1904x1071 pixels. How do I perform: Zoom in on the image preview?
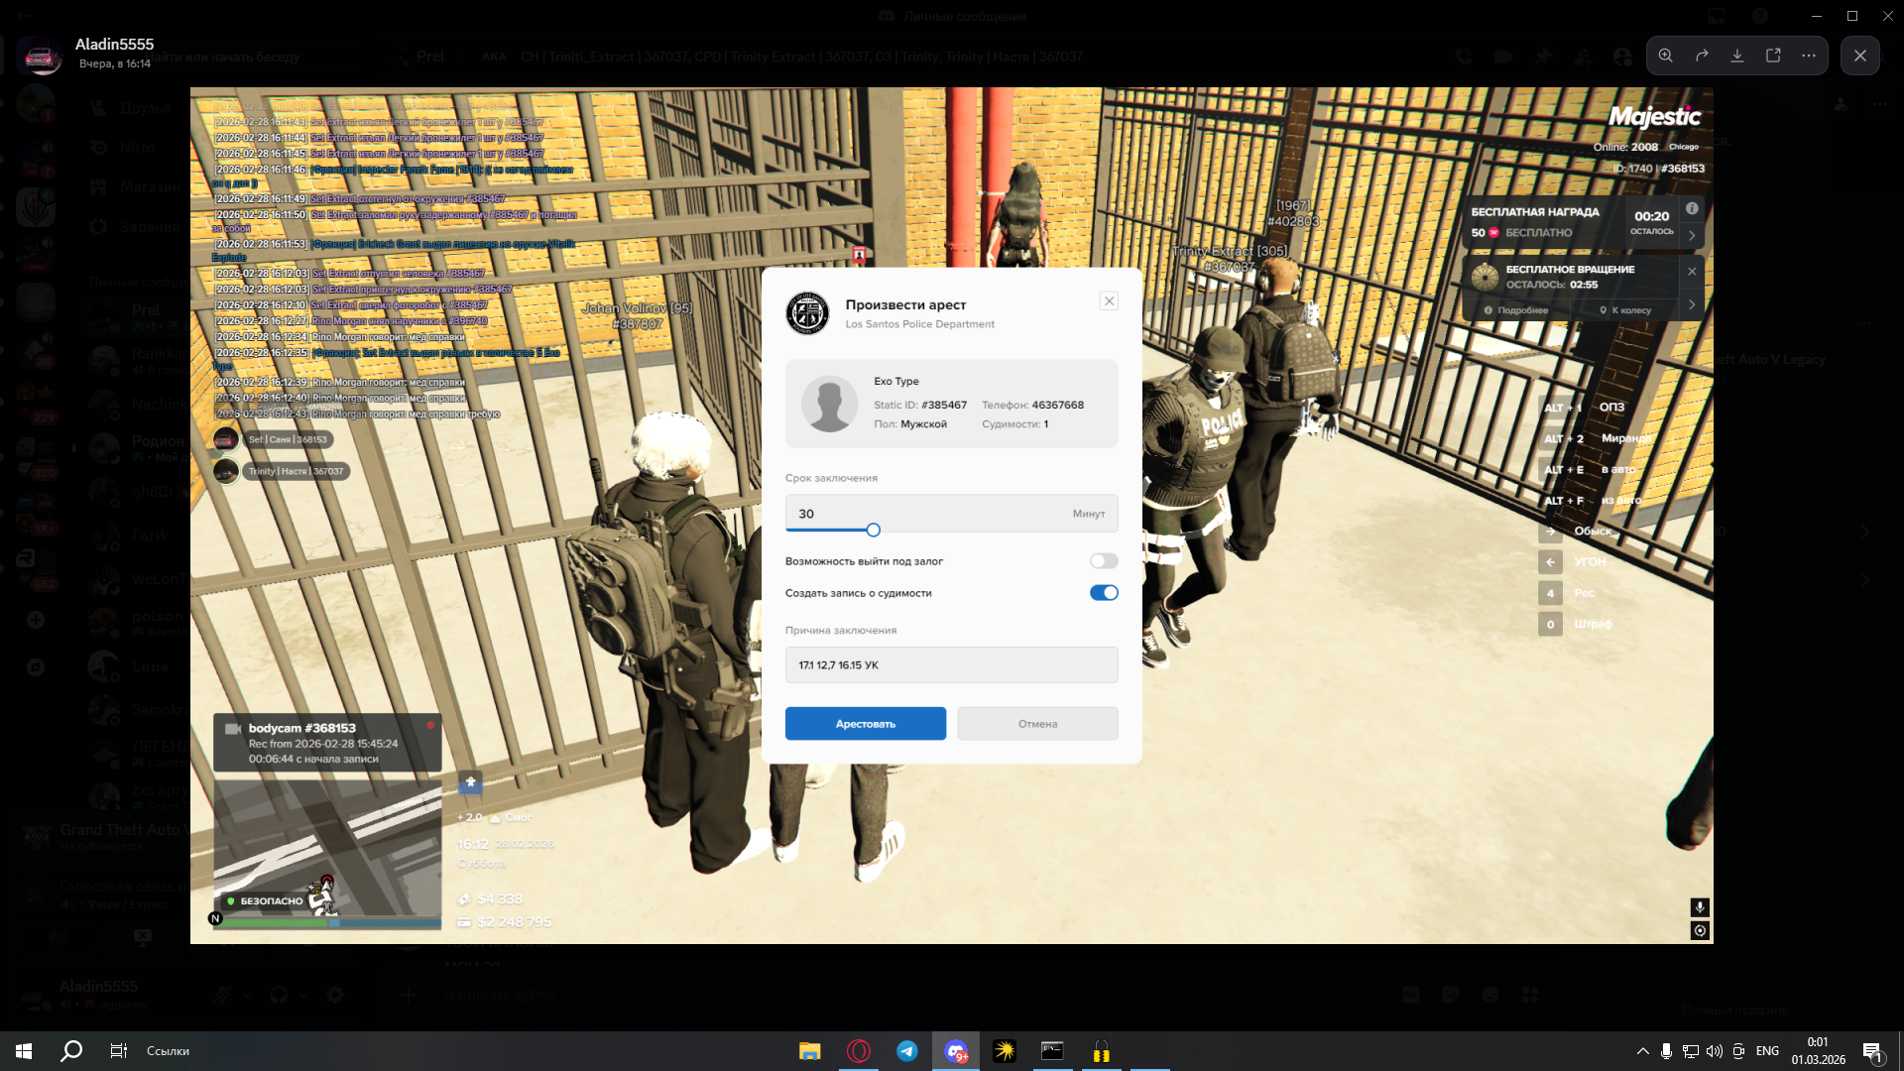tap(1666, 56)
